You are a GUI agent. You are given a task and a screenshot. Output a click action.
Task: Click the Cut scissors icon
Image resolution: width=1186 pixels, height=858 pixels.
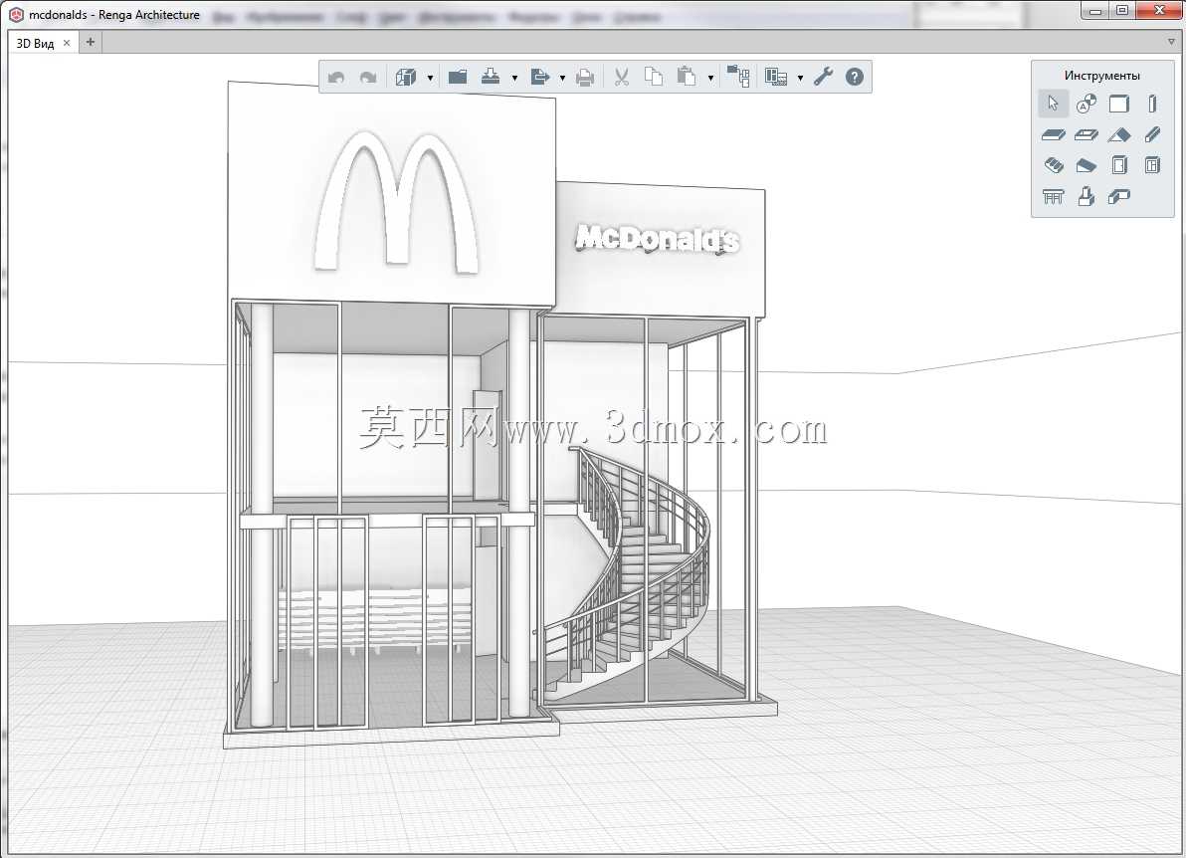pyautogui.click(x=622, y=77)
